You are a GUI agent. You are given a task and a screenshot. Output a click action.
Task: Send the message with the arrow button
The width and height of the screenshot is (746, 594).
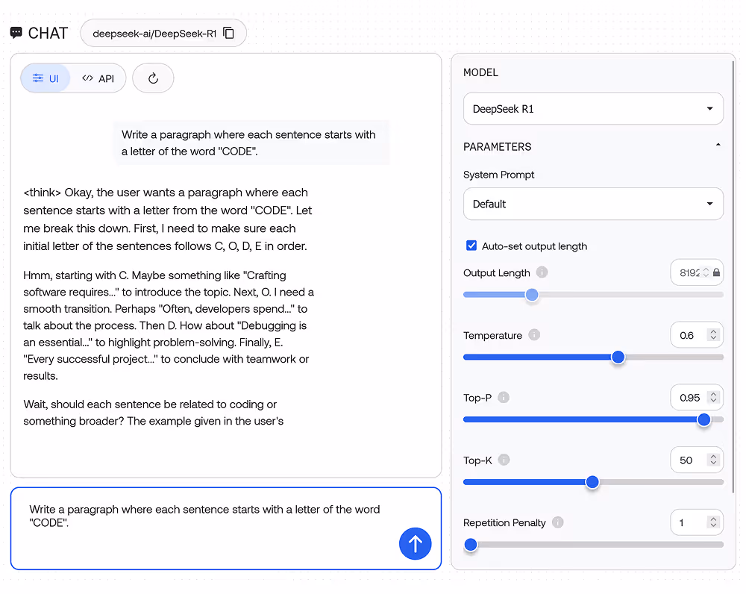click(415, 543)
